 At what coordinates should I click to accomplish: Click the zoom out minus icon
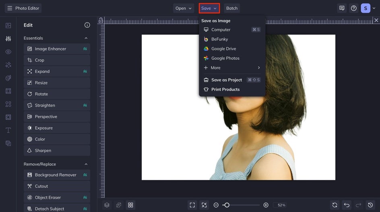(x=216, y=205)
